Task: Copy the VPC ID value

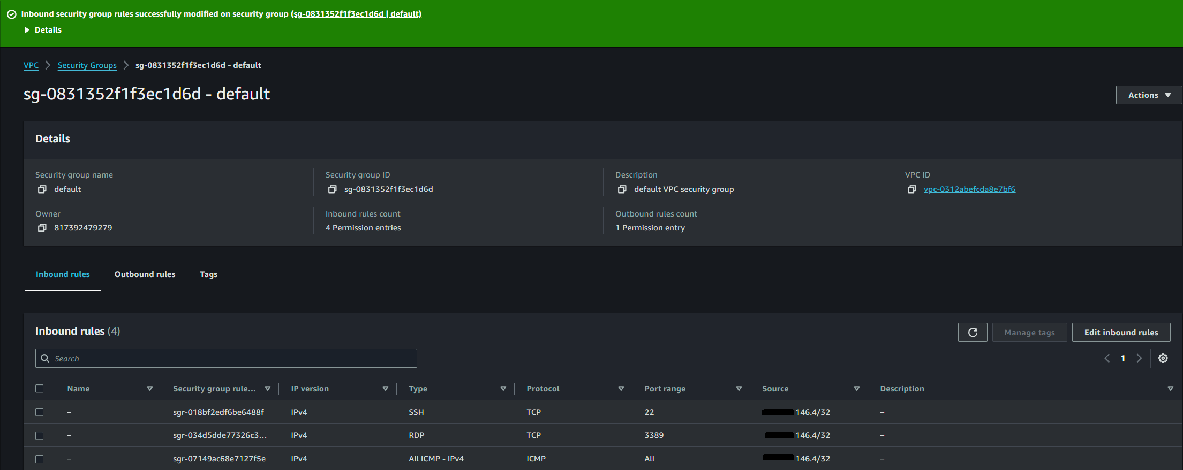Action: point(911,189)
